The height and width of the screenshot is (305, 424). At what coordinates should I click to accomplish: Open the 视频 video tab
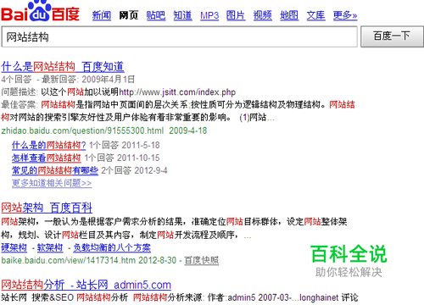[263, 15]
